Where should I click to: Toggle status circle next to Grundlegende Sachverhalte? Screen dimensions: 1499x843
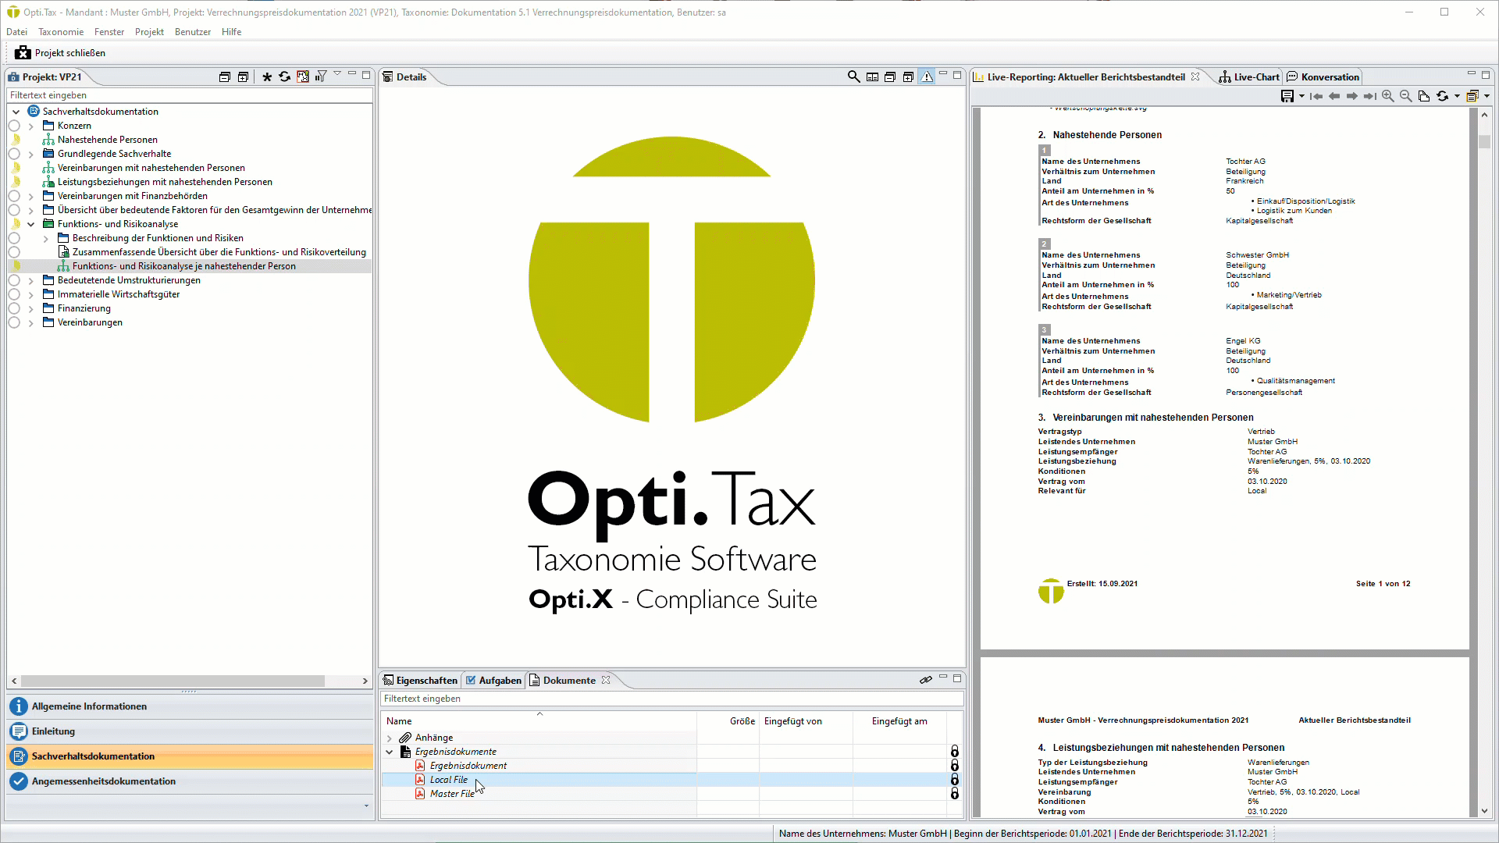(x=14, y=154)
